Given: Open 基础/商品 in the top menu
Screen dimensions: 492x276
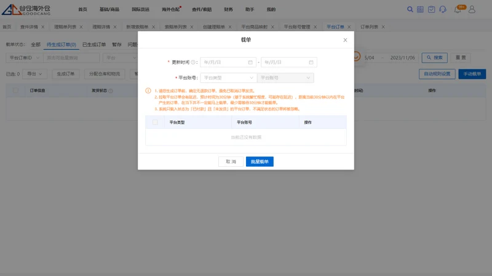Looking at the screenshot, I should tap(109, 9).
